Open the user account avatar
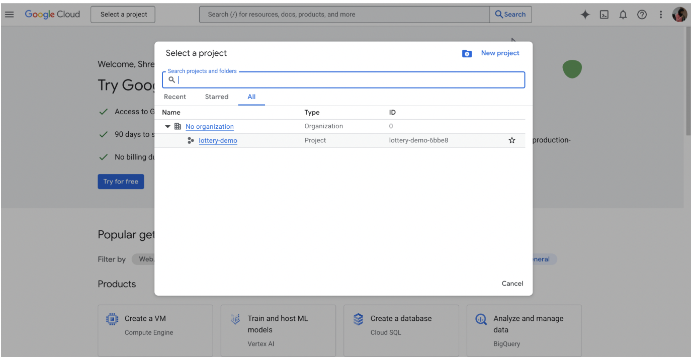The width and height of the screenshot is (692, 359). pos(679,15)
